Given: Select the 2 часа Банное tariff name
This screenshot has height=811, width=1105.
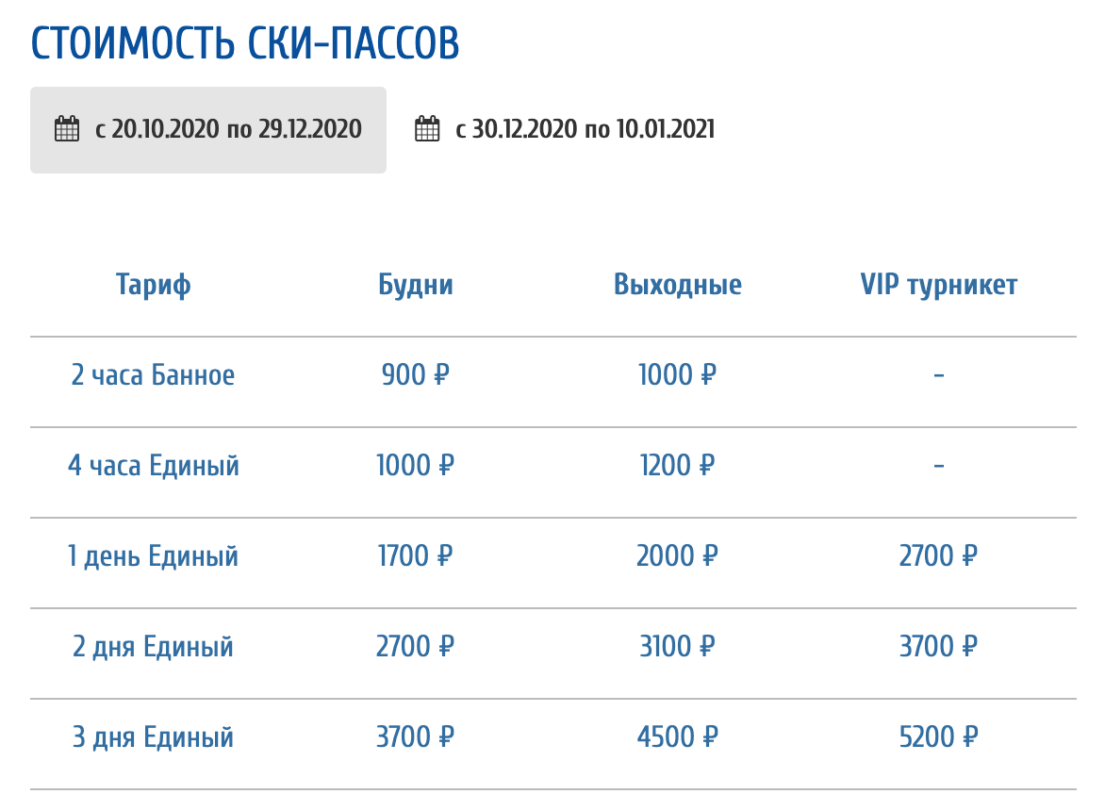Looking at the screenshot, I should pyautogui.click(x=152, y=374).
